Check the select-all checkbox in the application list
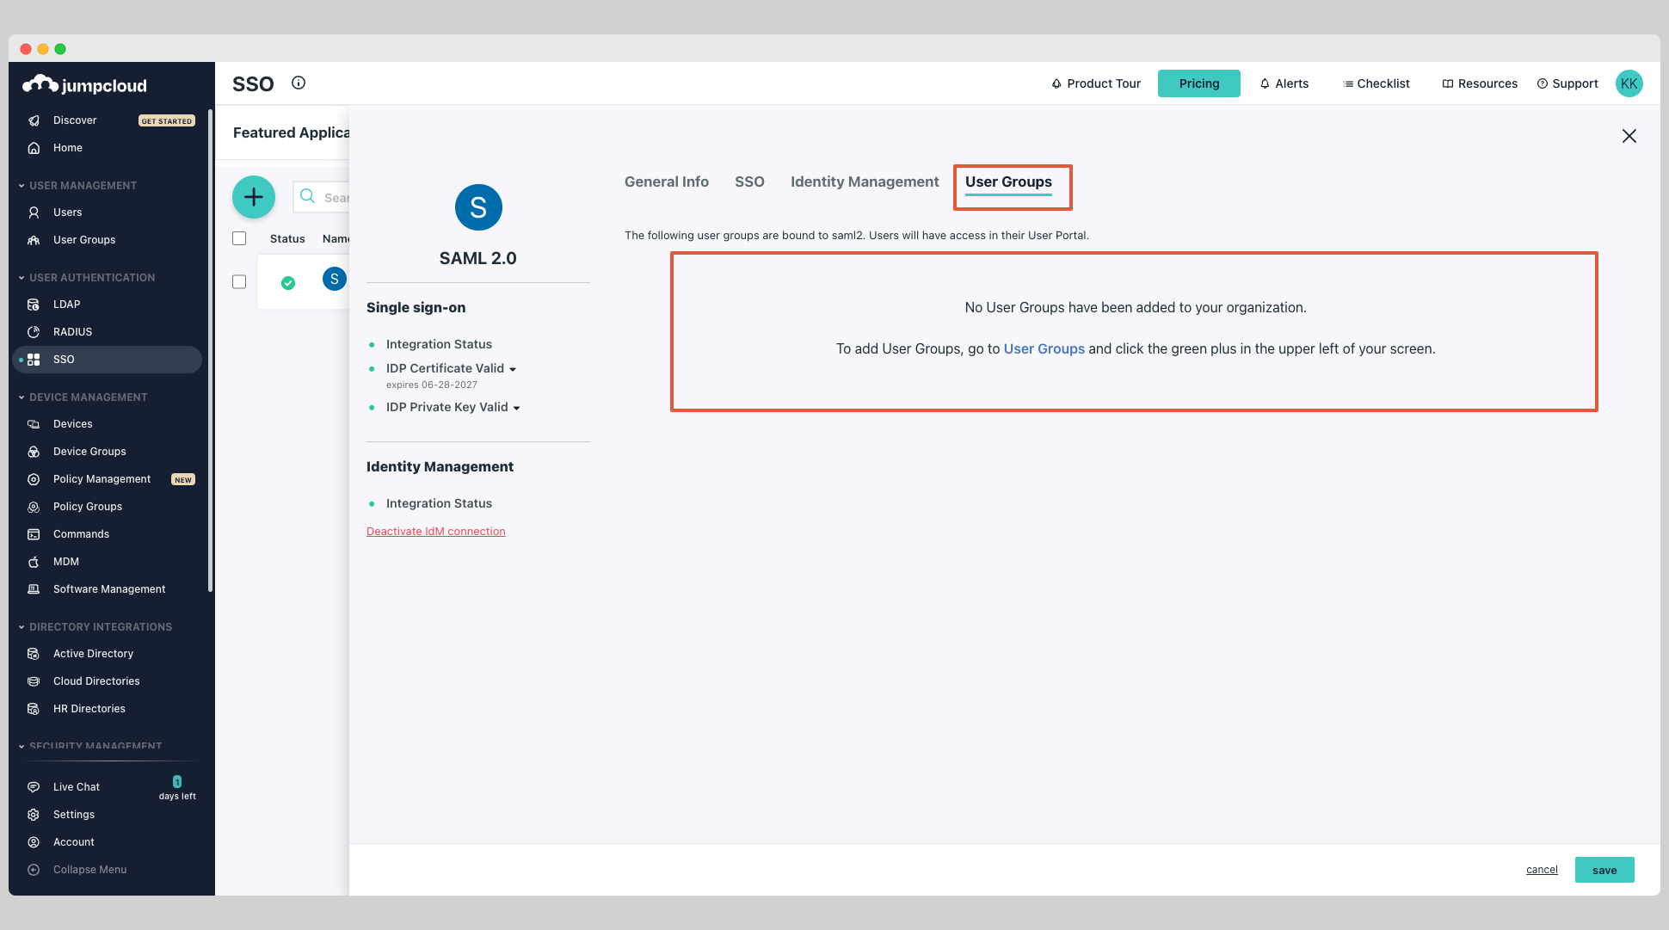 point(238,237)
